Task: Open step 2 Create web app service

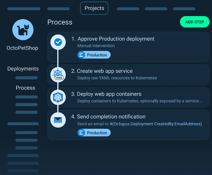Action: click(128, 75)
